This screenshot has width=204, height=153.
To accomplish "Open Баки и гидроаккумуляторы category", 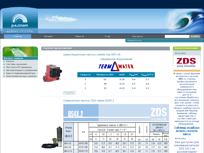I will pos(21,73).
